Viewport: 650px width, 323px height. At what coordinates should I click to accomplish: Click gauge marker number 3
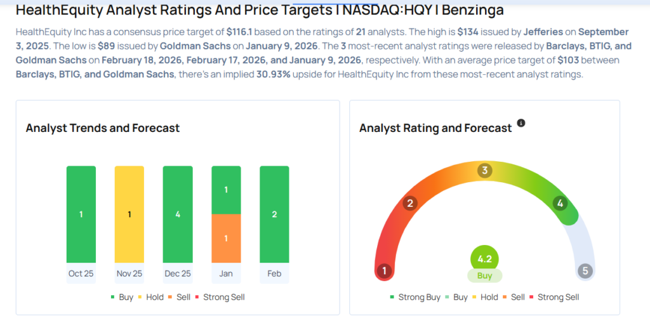tap(485, 170)
